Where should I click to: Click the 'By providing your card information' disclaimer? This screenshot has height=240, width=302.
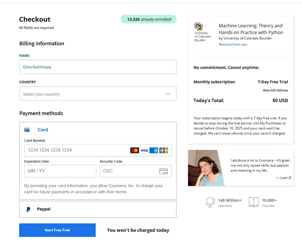[x=94, y=189]
